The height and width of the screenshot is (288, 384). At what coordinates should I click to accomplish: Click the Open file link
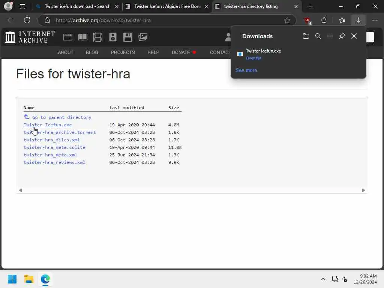253,58
